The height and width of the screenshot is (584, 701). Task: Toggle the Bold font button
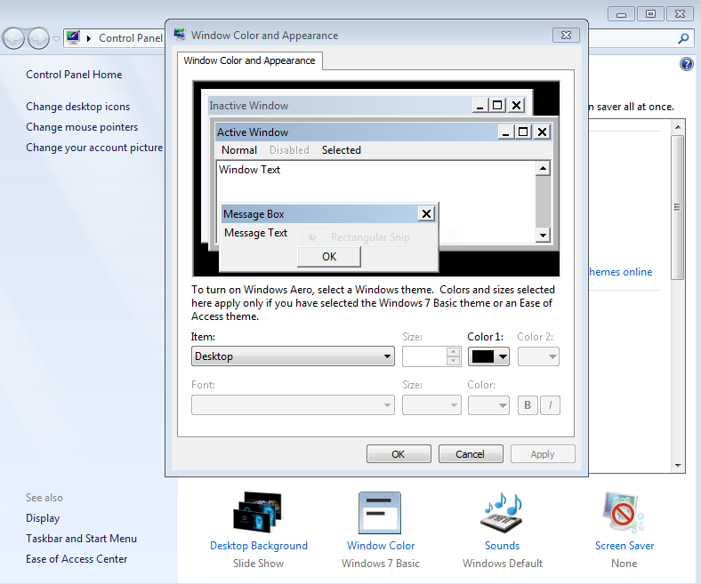coord(528,404)
